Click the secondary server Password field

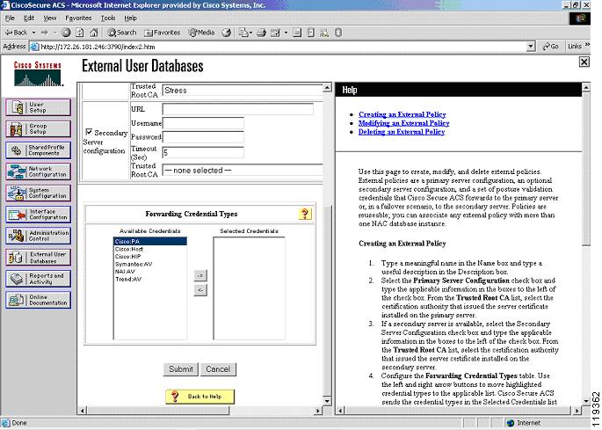(203, 137)
